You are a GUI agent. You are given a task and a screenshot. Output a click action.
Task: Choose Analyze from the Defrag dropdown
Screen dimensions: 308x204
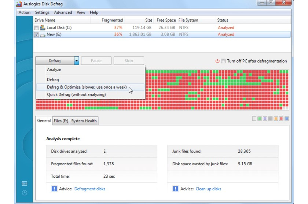tap(90, 70)
